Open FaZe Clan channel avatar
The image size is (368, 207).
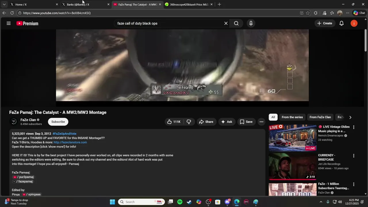click(x=14, y=122)
